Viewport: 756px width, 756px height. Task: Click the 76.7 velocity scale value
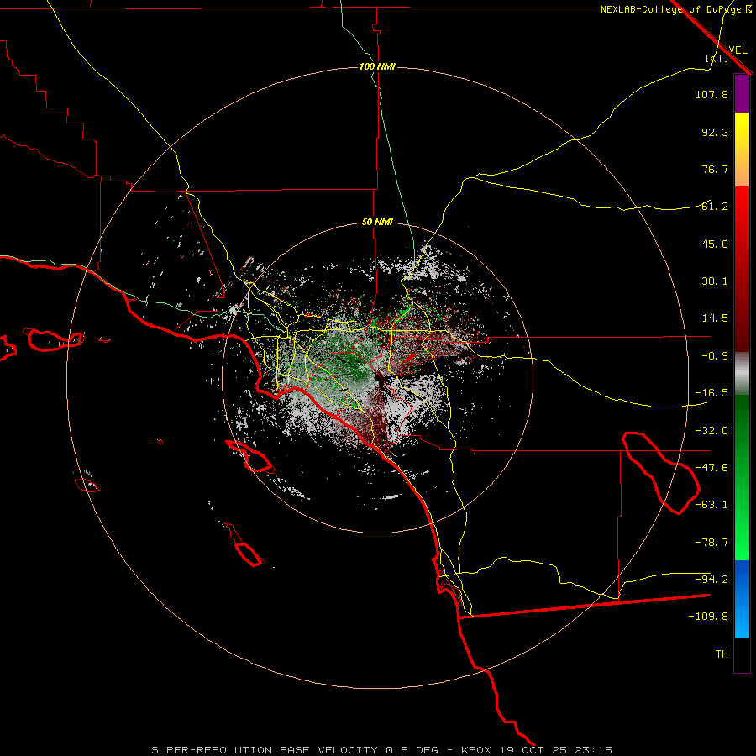click(715, 169)
